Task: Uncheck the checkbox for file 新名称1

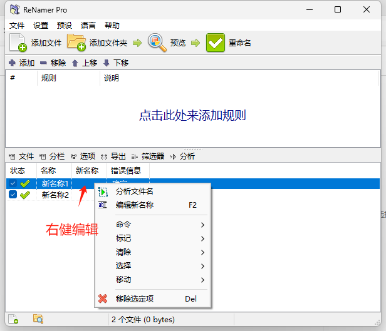Action: point(13,183)
